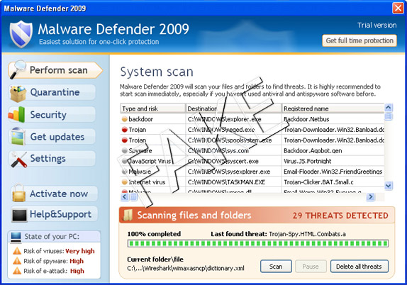Image resolution: width=407 pixels, height=285 pixels.
Task: Select Email-Flooder.Win32.FriendGreetings entry
Action: (x=333, y=172)
